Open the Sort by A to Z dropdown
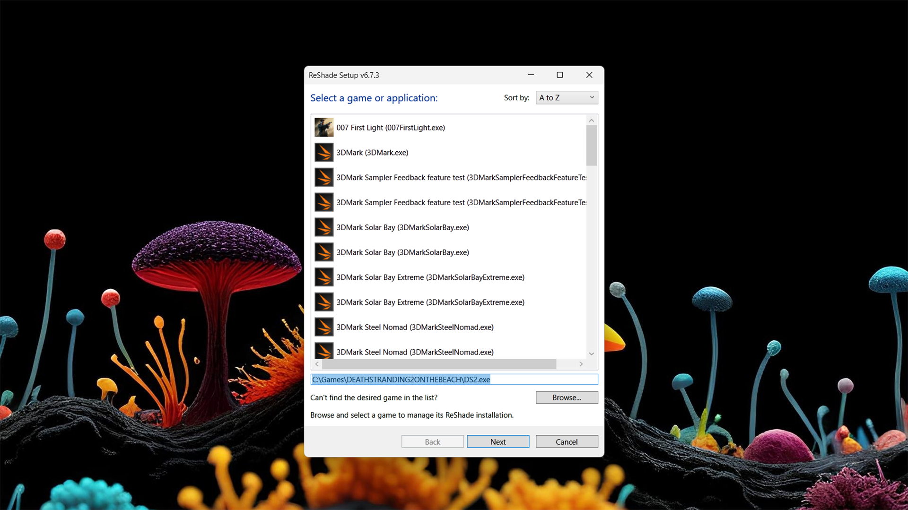 click(567, 97)
